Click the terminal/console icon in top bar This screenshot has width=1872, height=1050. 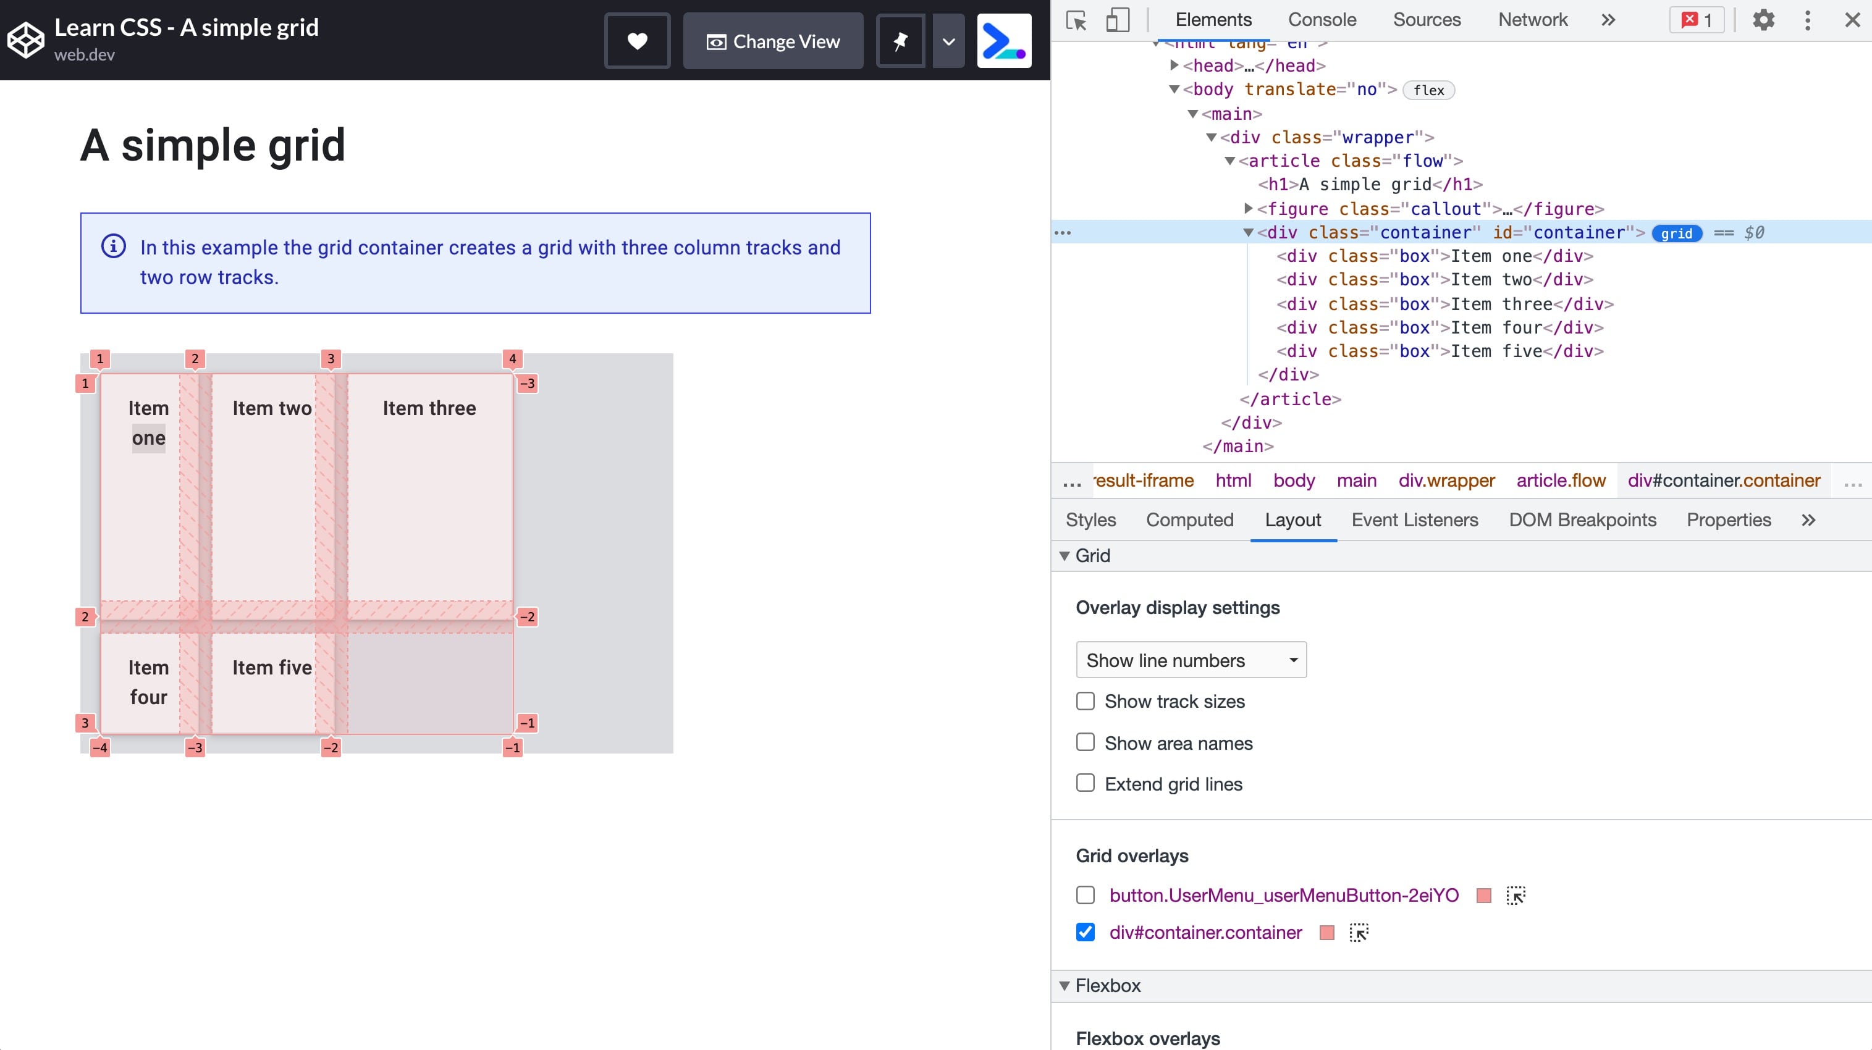click(x=1004, y=41)
